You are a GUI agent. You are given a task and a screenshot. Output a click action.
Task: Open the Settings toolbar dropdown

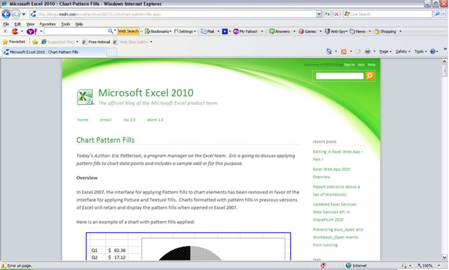pos(185,31)
